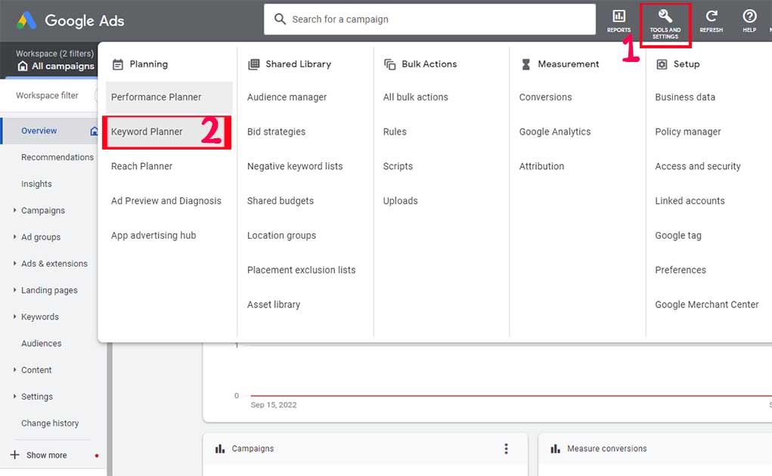Open Uploads under Bulk Actions
This screenshot has height=476, width=772.
point(400,201)
